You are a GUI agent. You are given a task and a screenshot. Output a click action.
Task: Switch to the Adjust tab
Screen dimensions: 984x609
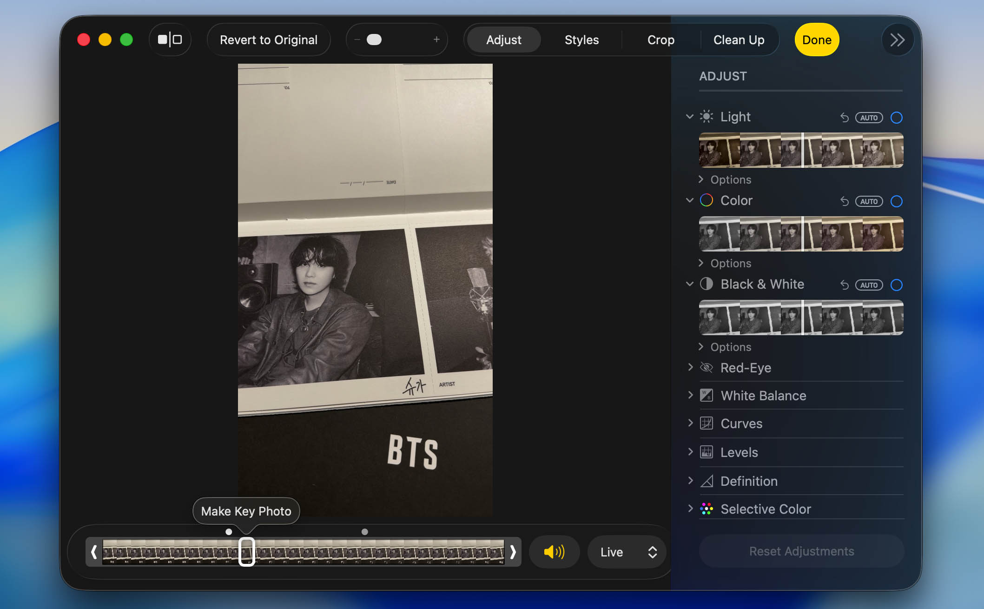[x=504, y=40]
